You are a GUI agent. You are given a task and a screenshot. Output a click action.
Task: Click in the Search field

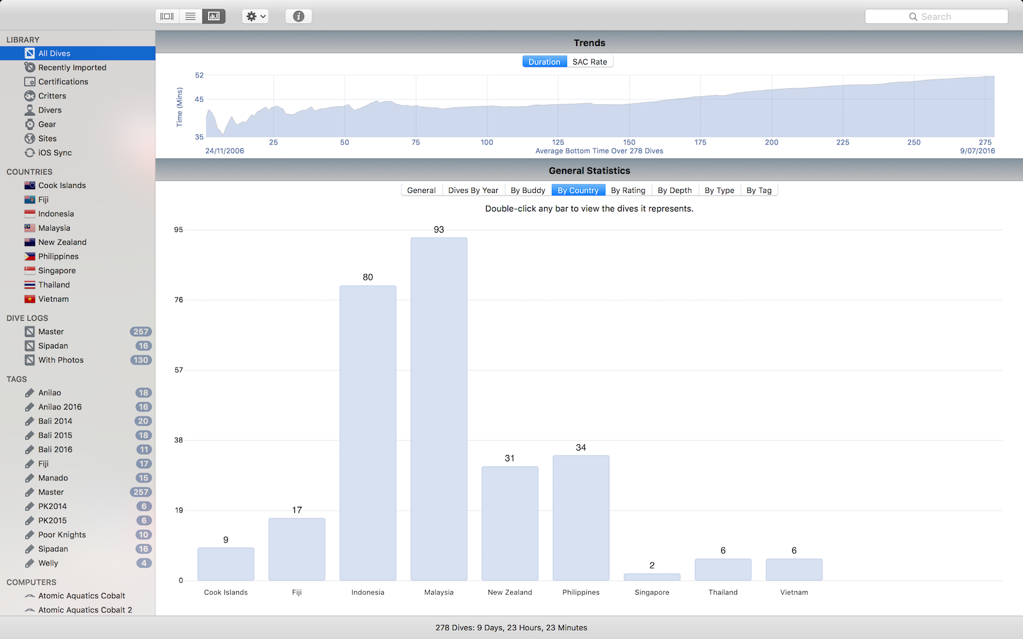pyautogui.click(x=936, y=17)
